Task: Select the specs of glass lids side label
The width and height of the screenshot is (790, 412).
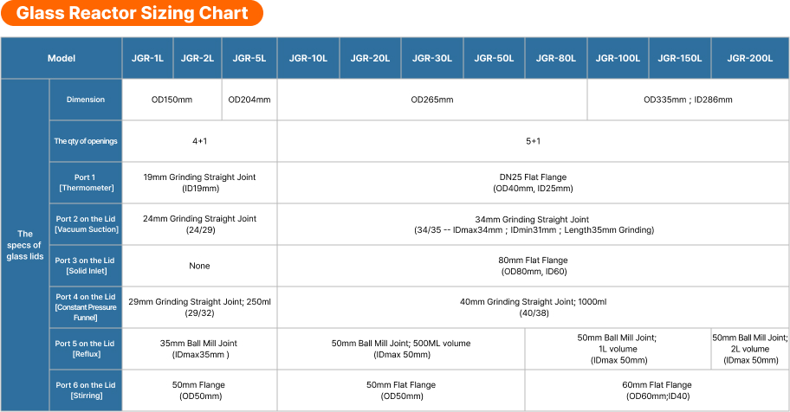Action: point(25,245)
